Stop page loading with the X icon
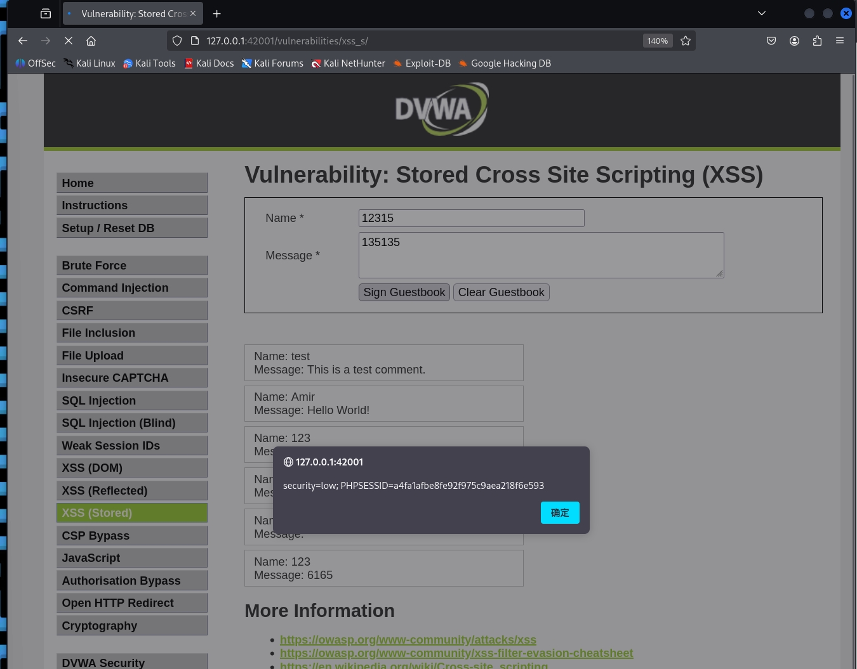This screenshot has height=669, width=857. pyautogui.click(x=69, y=41)
